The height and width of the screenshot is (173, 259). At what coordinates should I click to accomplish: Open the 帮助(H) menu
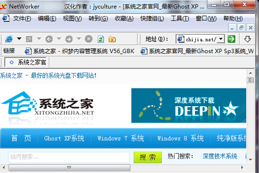(233, 19)
